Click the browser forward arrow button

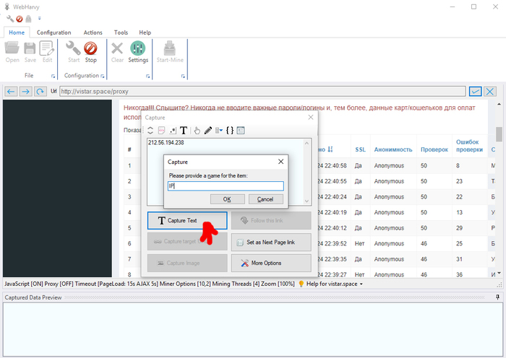pyautogui.click(x=25, y=92)
